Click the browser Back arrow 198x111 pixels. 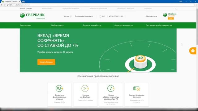coord(2,5)
